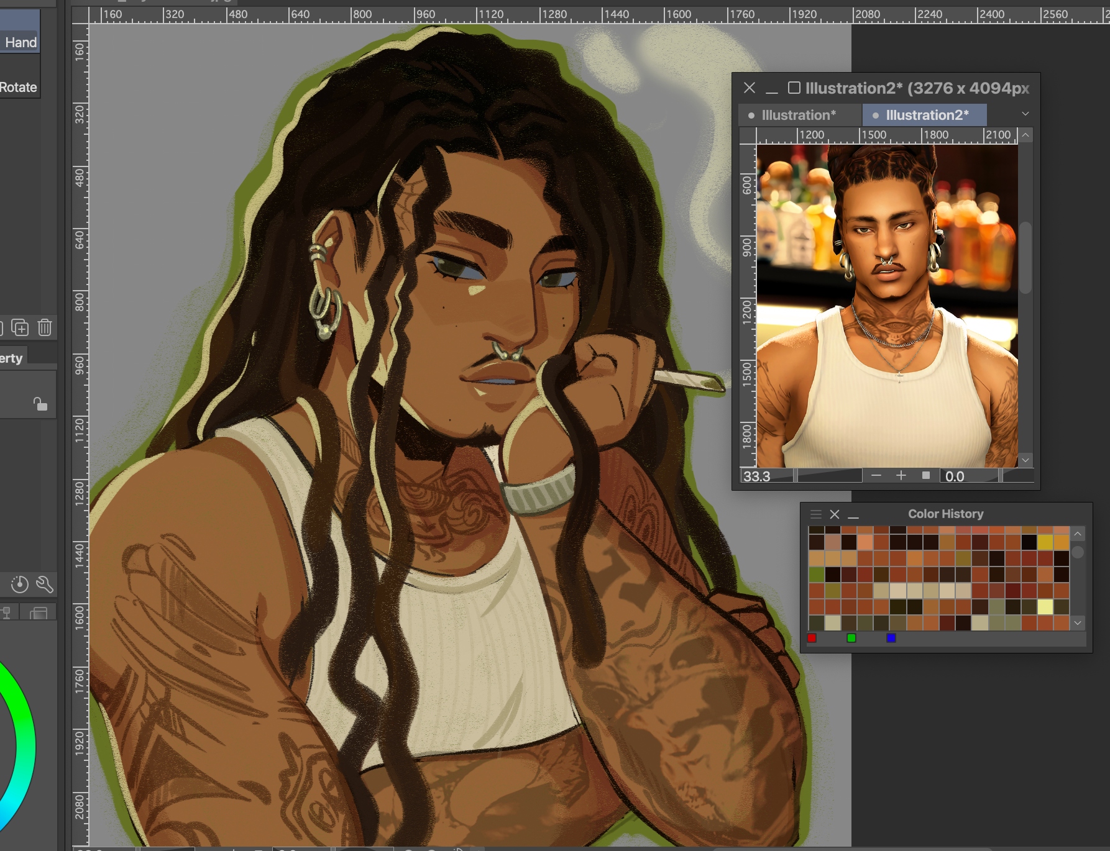Switch to the Illustration* tab
The height and width of the screenshot is (851, 1110).
tap(799, 115)
